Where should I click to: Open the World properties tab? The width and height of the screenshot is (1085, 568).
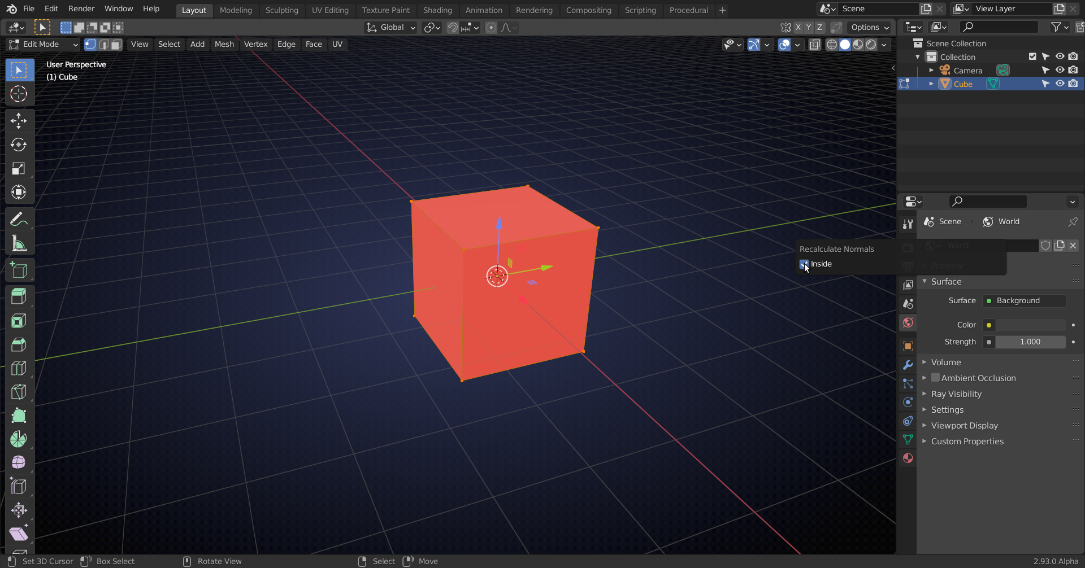coord(908,322)
